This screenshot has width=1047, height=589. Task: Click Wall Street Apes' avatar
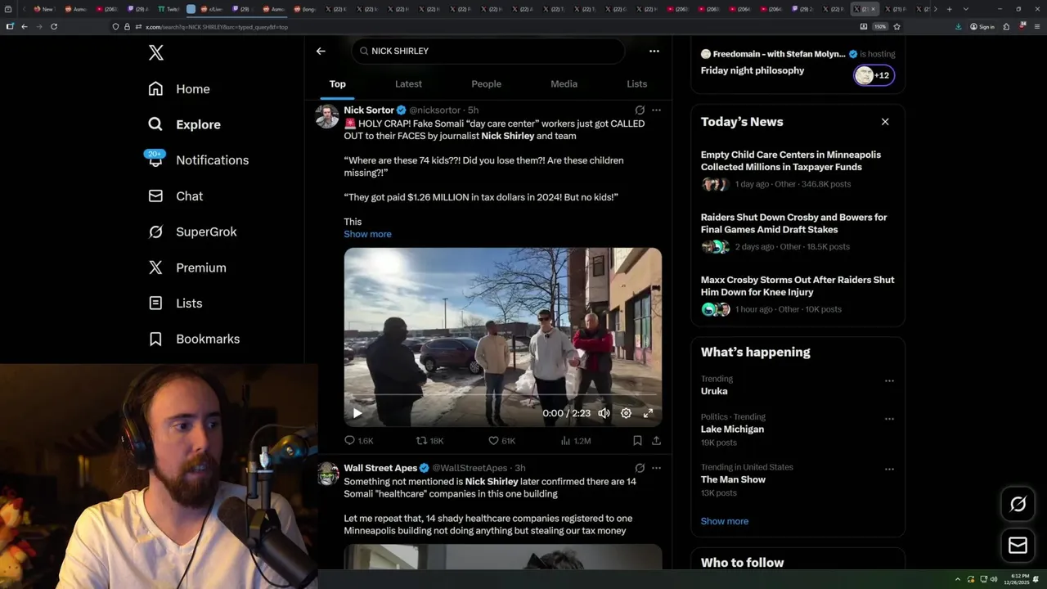(327, 474)
